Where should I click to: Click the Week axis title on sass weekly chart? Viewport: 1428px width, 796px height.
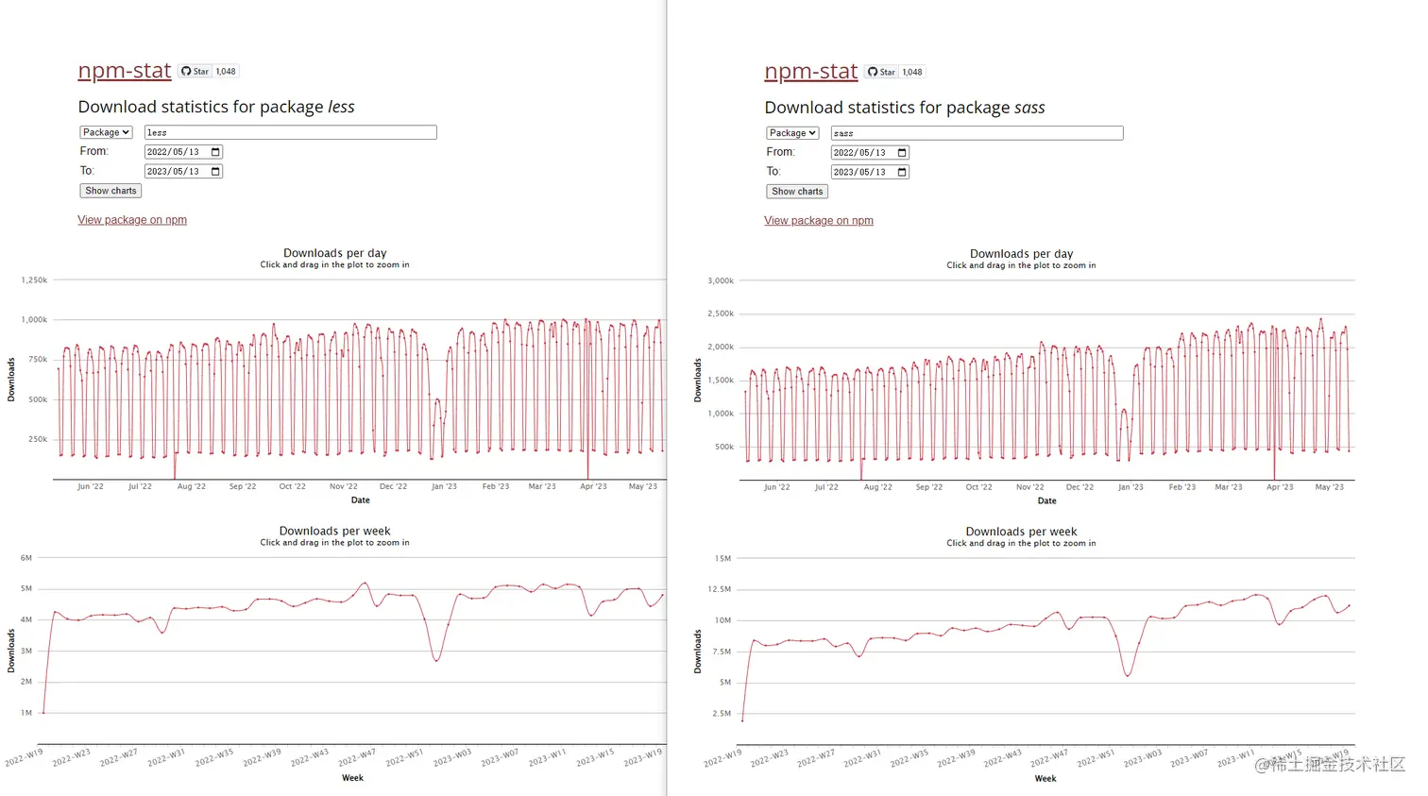[x=1045, y=779]
